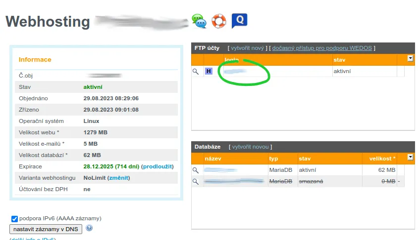Click the orange lifebuoy support icon
Viewport: 418px width, 240px height.
pyautogui.click(x=219, y=21)
